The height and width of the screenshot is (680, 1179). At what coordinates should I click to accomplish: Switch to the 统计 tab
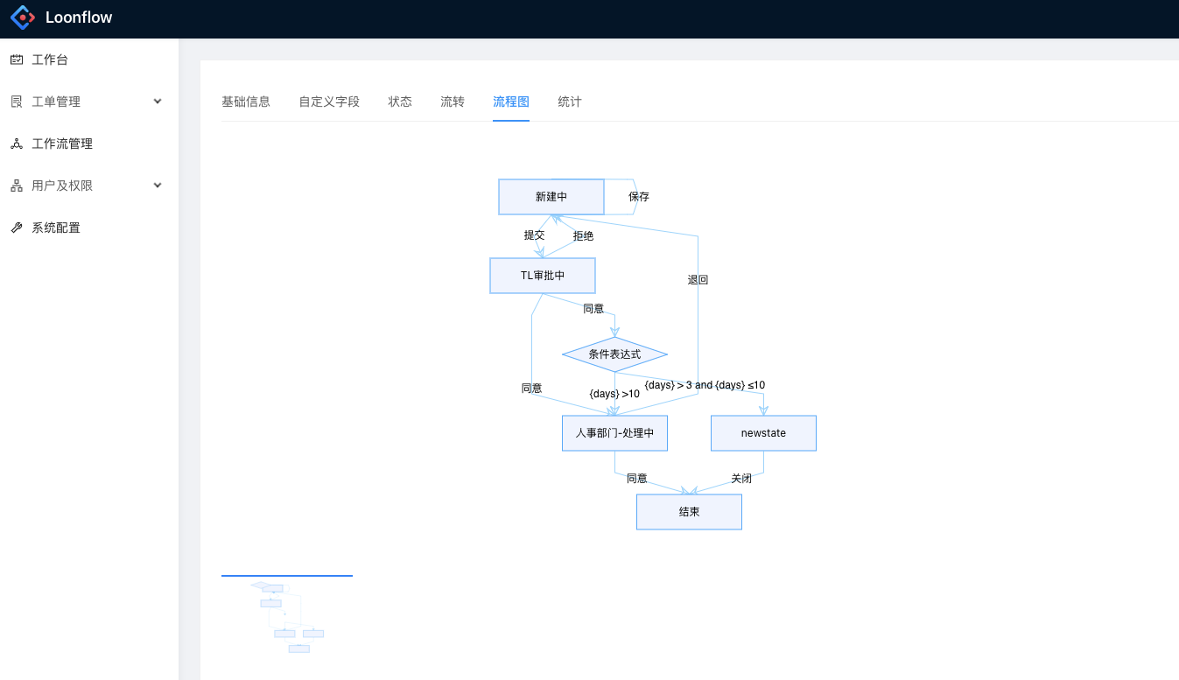[570, 102]
